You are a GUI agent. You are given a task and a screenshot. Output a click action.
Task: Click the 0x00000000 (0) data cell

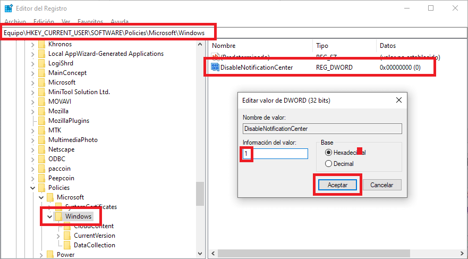point(400,67)
